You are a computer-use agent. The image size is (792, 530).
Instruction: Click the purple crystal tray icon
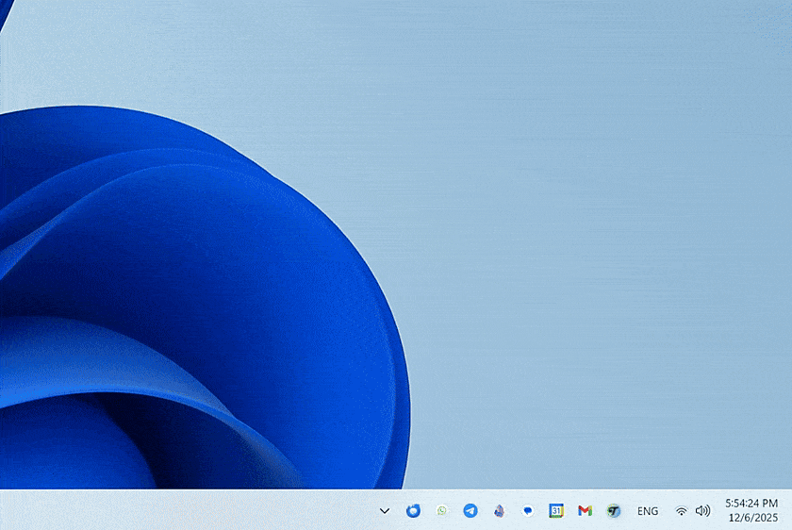tap(499, 511)
